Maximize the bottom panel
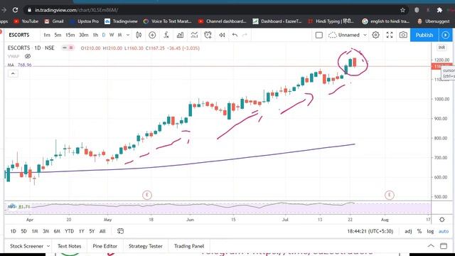The height and width of the screenshot is (256, 455). pos(444,246)
